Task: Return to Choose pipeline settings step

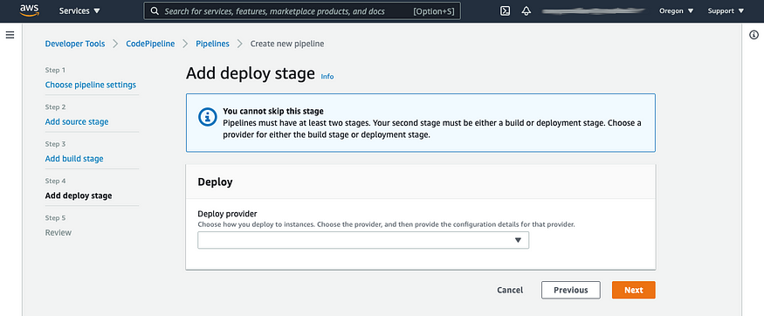Action: pos(91,85)
